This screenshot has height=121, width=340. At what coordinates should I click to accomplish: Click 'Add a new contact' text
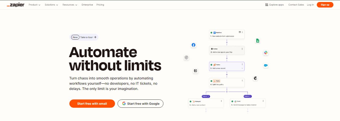tap(199, 105)
